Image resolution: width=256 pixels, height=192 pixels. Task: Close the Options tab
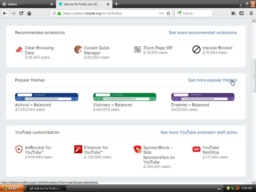point(52,4)
